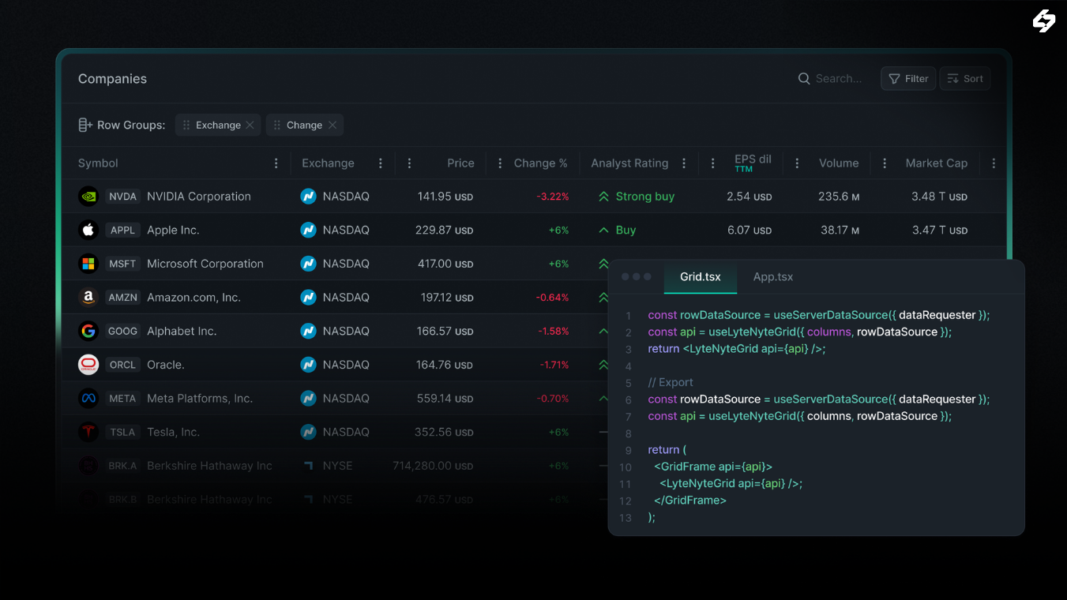Click the APPL ticker badge
1067x600 pixels.
122,231
